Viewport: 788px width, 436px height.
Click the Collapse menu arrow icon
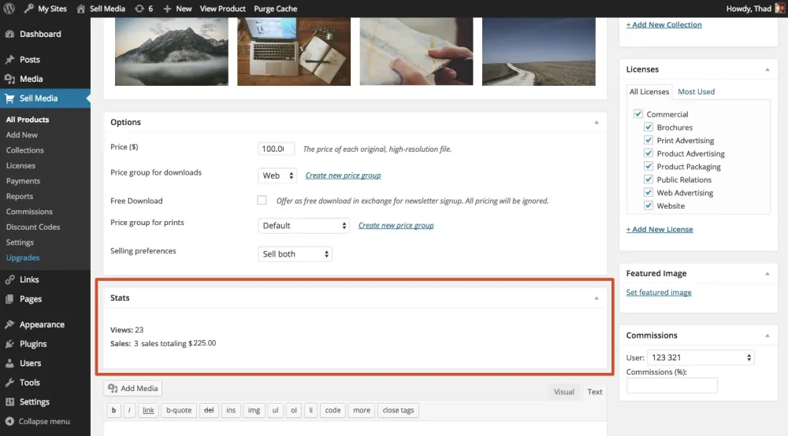[x=9, y=422]
